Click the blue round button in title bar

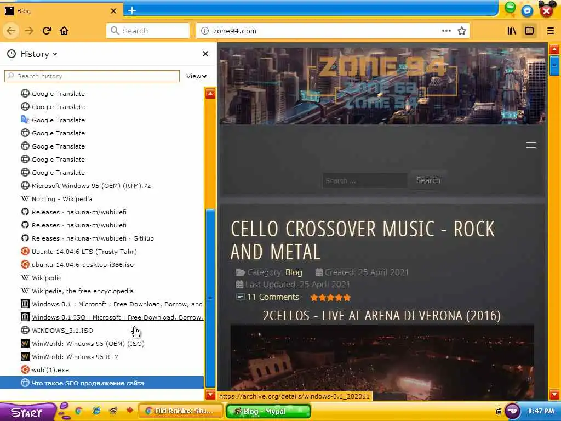tap(527, 11)
